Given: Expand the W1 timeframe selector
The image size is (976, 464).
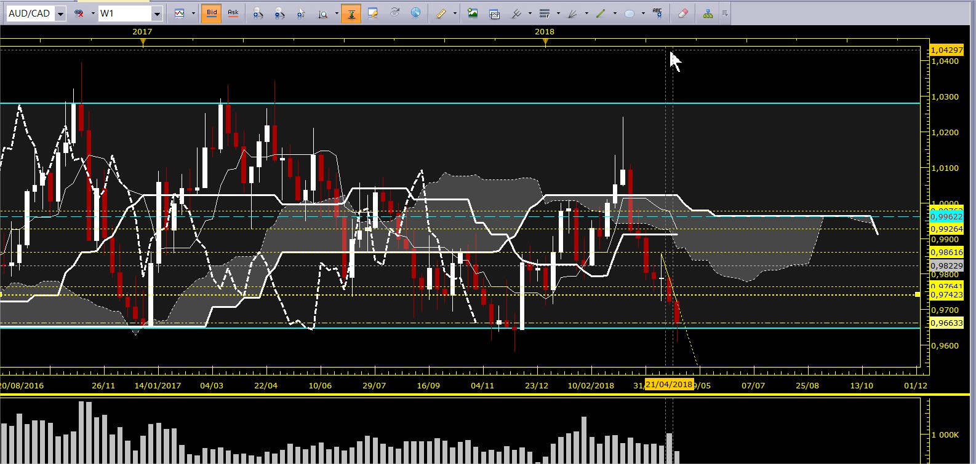Looking at the screenshot, I should pos(157,14).
